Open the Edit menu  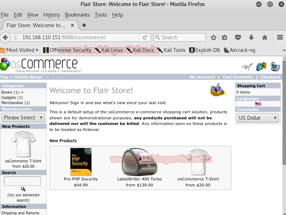click(18, 15)
